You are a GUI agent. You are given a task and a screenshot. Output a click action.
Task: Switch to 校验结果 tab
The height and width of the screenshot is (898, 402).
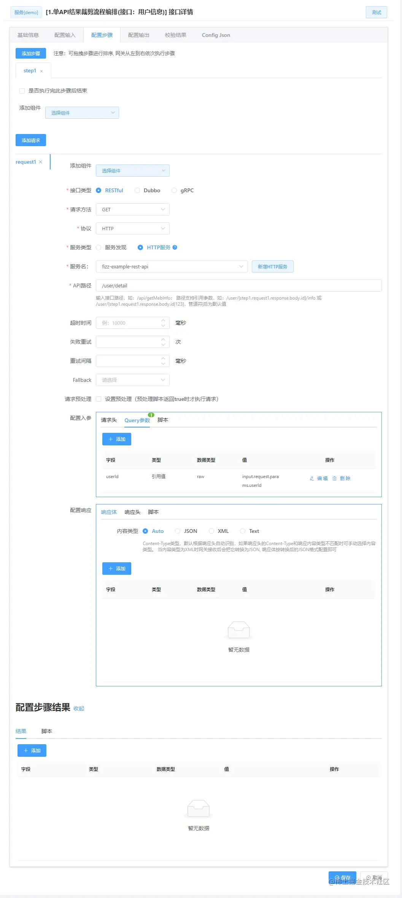[176, 35]
